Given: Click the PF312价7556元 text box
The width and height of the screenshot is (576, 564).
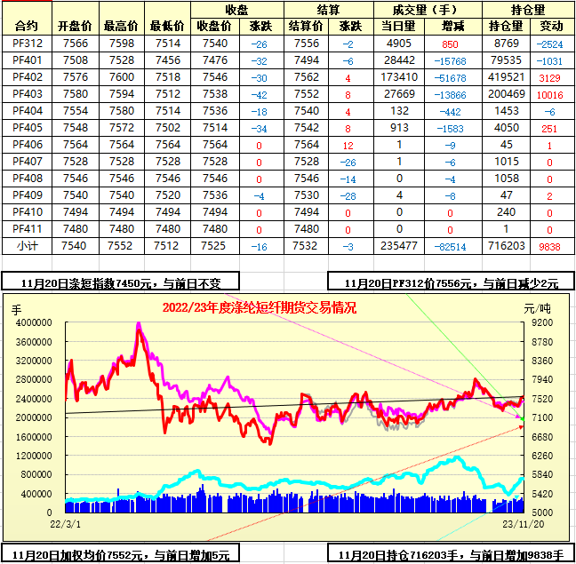Looking at the screenshot, I should [451, 282].
